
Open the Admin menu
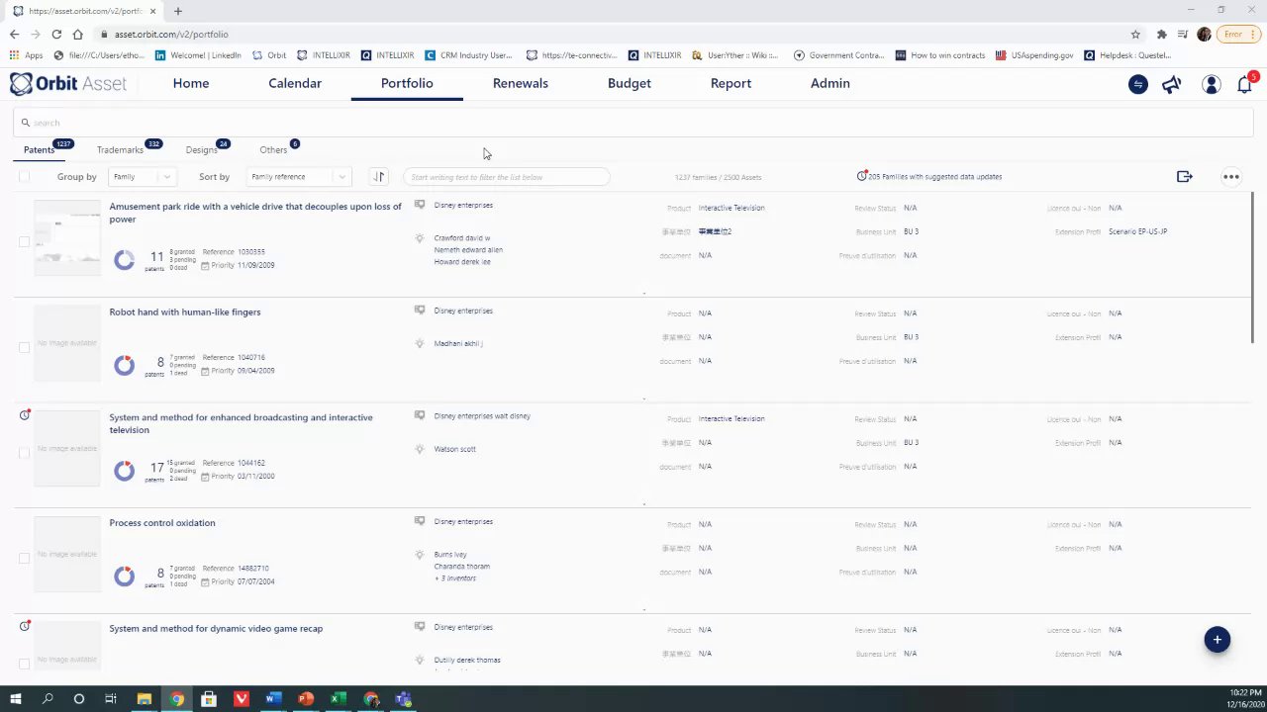tap(830, 83)
